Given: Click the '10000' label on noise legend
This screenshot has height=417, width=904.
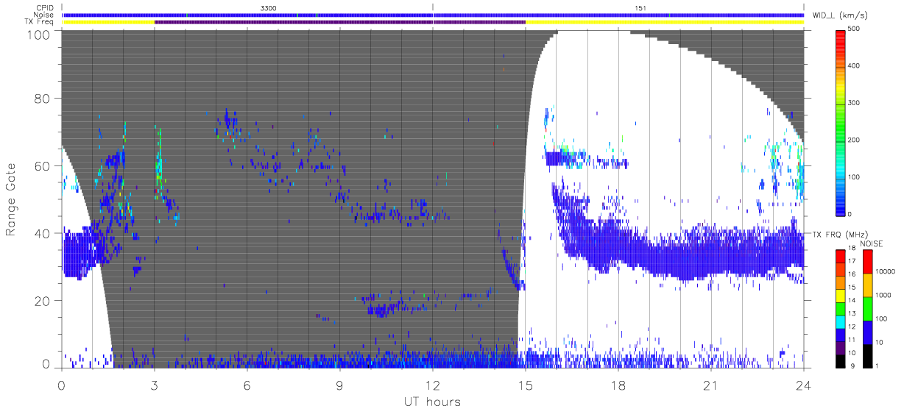Looking at the screenshot, I should (x=886, y=271).
